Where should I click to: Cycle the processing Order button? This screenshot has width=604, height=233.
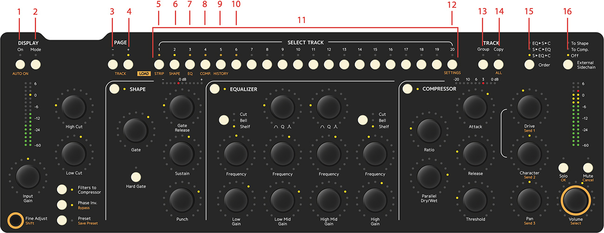click(529, 65)
